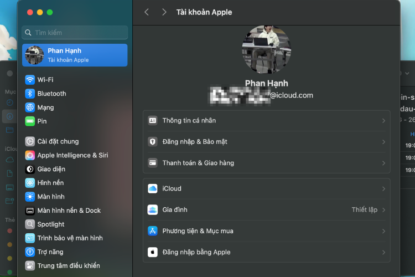Select the Giao diện icon
415x277 pixels.
click(x=30, y=169)
